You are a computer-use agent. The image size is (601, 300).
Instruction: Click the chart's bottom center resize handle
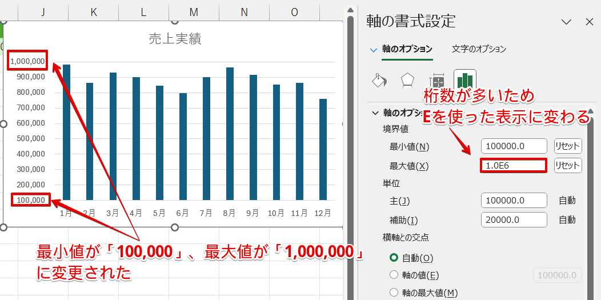coord(175,227)
